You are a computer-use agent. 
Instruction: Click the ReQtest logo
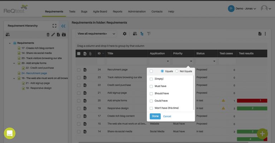point(16,9)
